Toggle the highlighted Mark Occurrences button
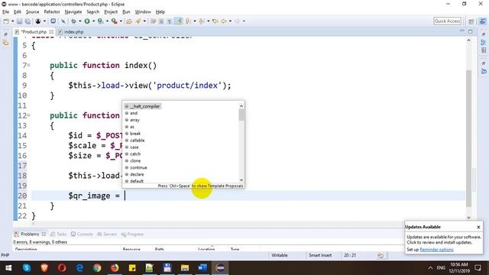This screenshot has height=275, width=489. (x=179, y=21)
